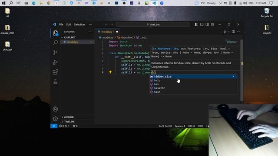Open the Manage gear menu
The width and height of the screenshot is (278, 156).
[55, 119]
